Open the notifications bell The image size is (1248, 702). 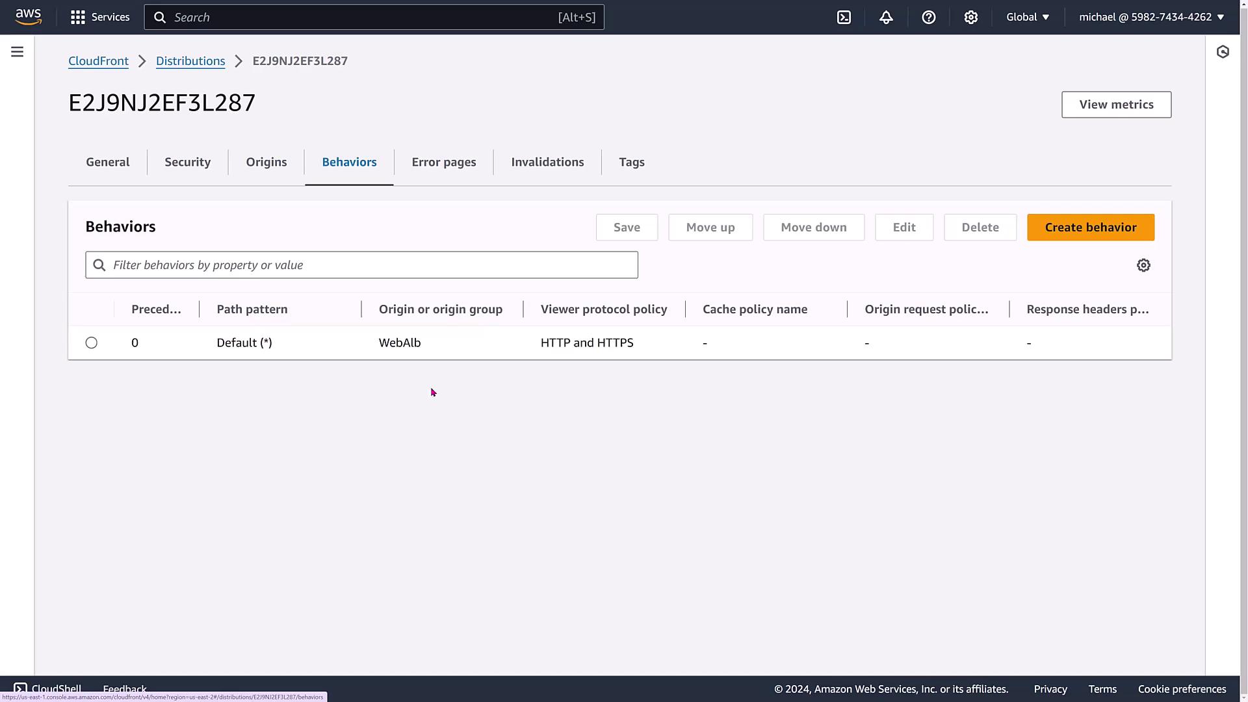886,18
